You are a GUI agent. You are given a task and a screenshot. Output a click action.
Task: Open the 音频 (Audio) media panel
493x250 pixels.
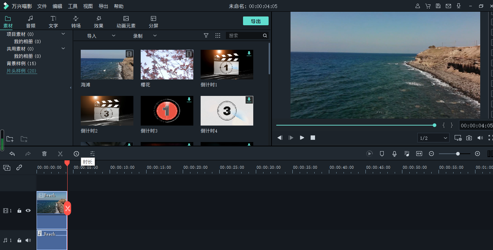31,21
